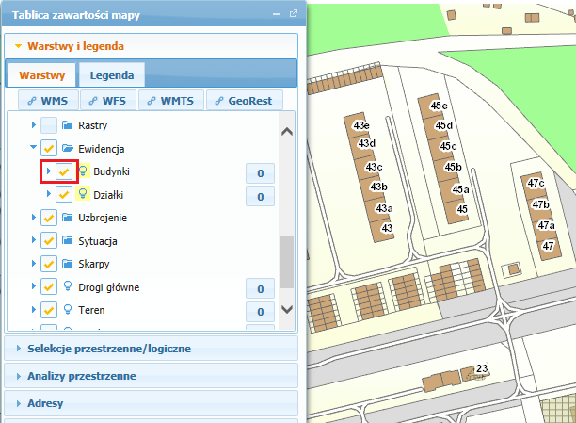Expand the Teren layer node
The height and width of the screenshot is (423, 576).
pos(34,309)
